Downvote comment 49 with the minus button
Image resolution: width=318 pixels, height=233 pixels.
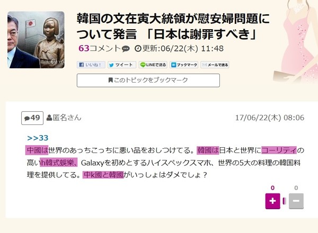point(296,201)
